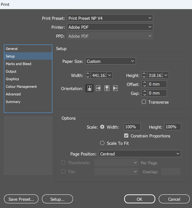
Task: Click the Scale Height 100% field
Action: click(x=172, y=127)
